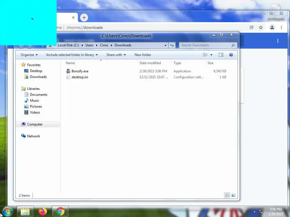
Task: Click the taskbar clock
Action: (276, 212)
